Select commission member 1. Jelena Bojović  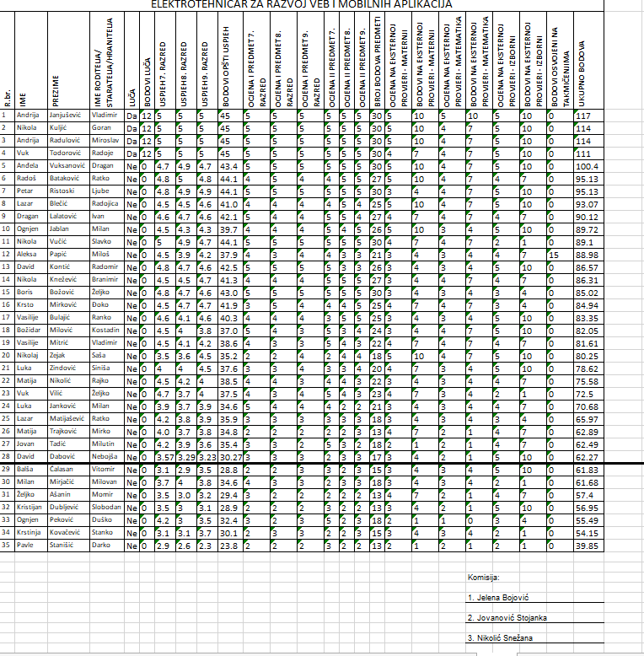(x=497, y=597)
